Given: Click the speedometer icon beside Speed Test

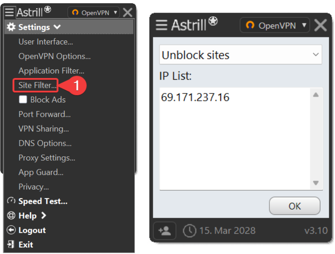Looking at the screenshot, I should [x=11, y=201].
